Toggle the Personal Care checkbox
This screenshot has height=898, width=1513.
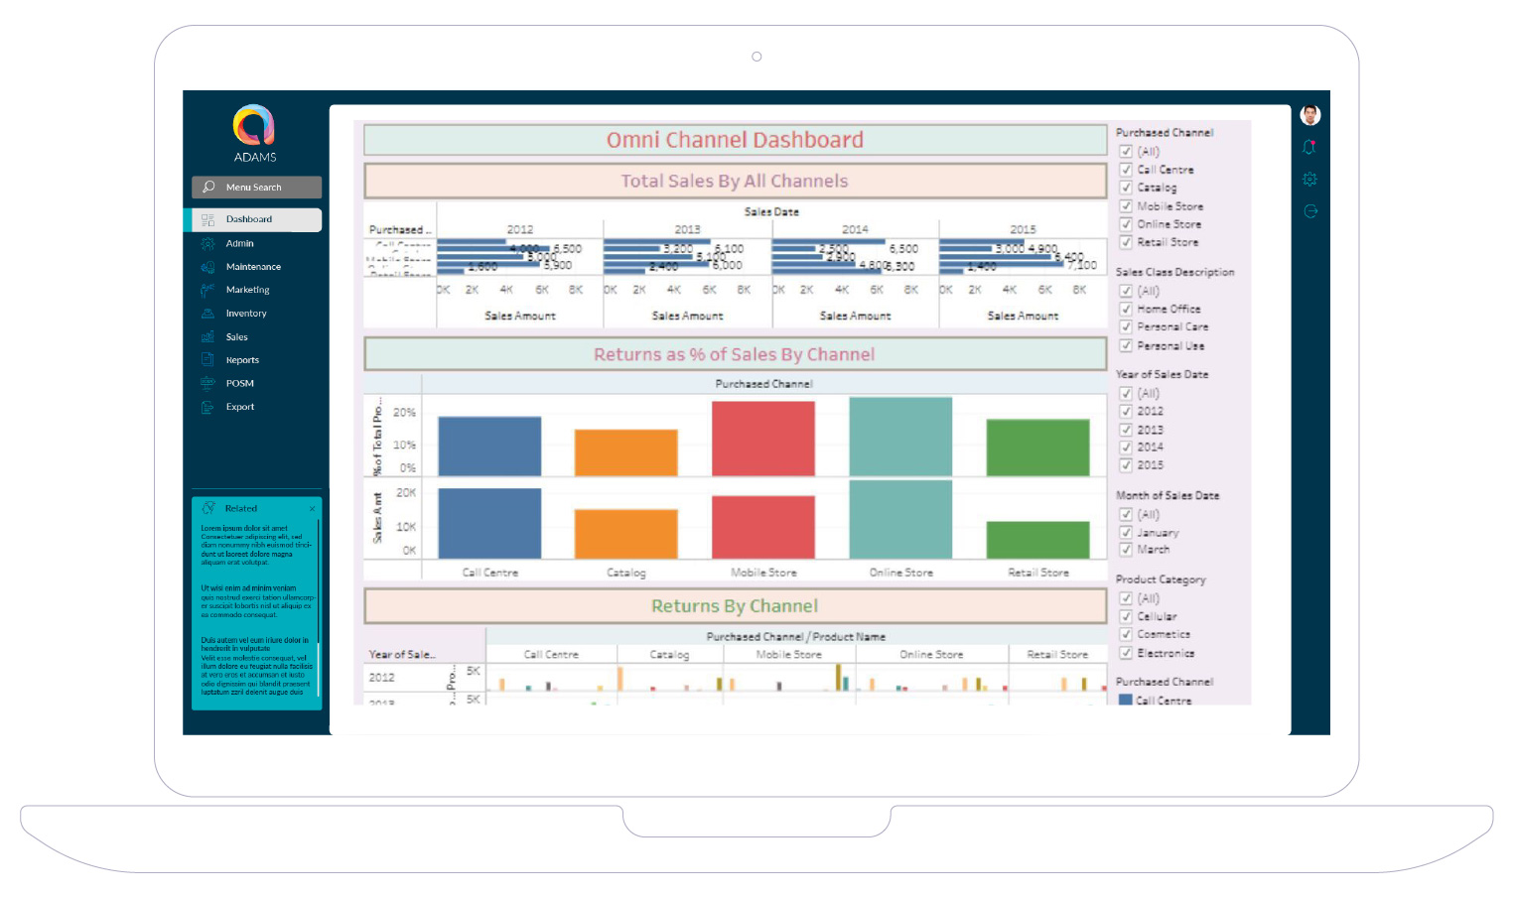coord(1126,327)
